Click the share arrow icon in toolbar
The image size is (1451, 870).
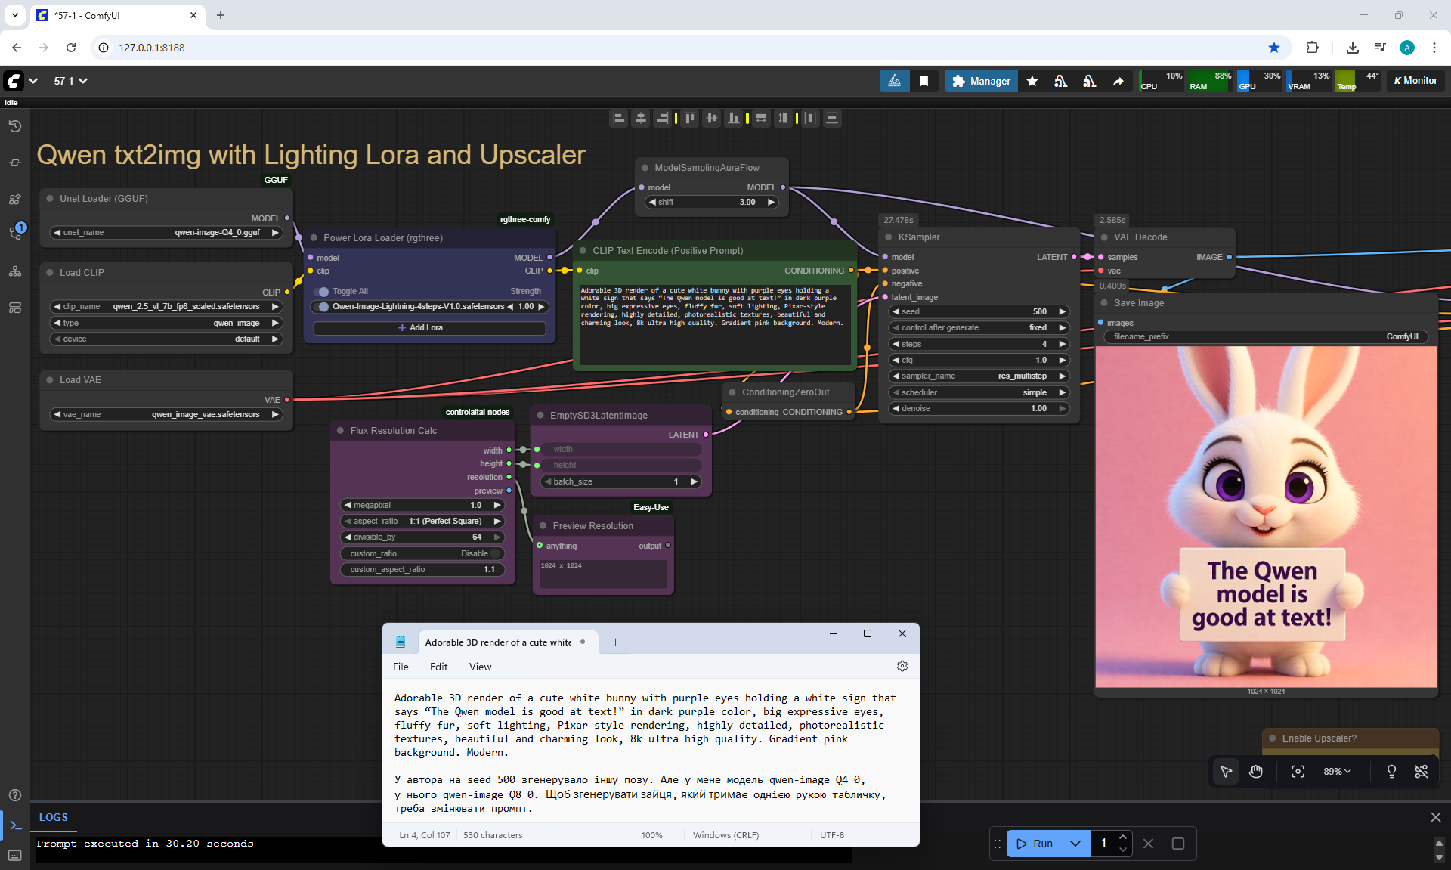(x=1118, y=81)
